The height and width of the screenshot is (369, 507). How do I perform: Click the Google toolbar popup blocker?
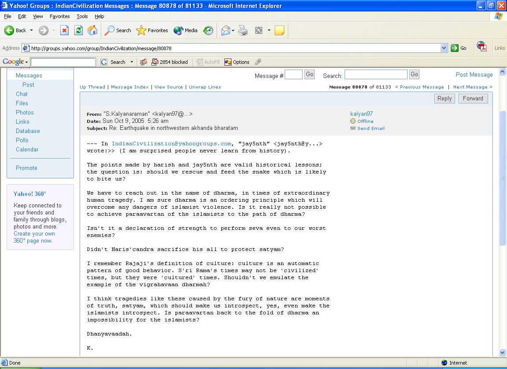pos(169,62)
